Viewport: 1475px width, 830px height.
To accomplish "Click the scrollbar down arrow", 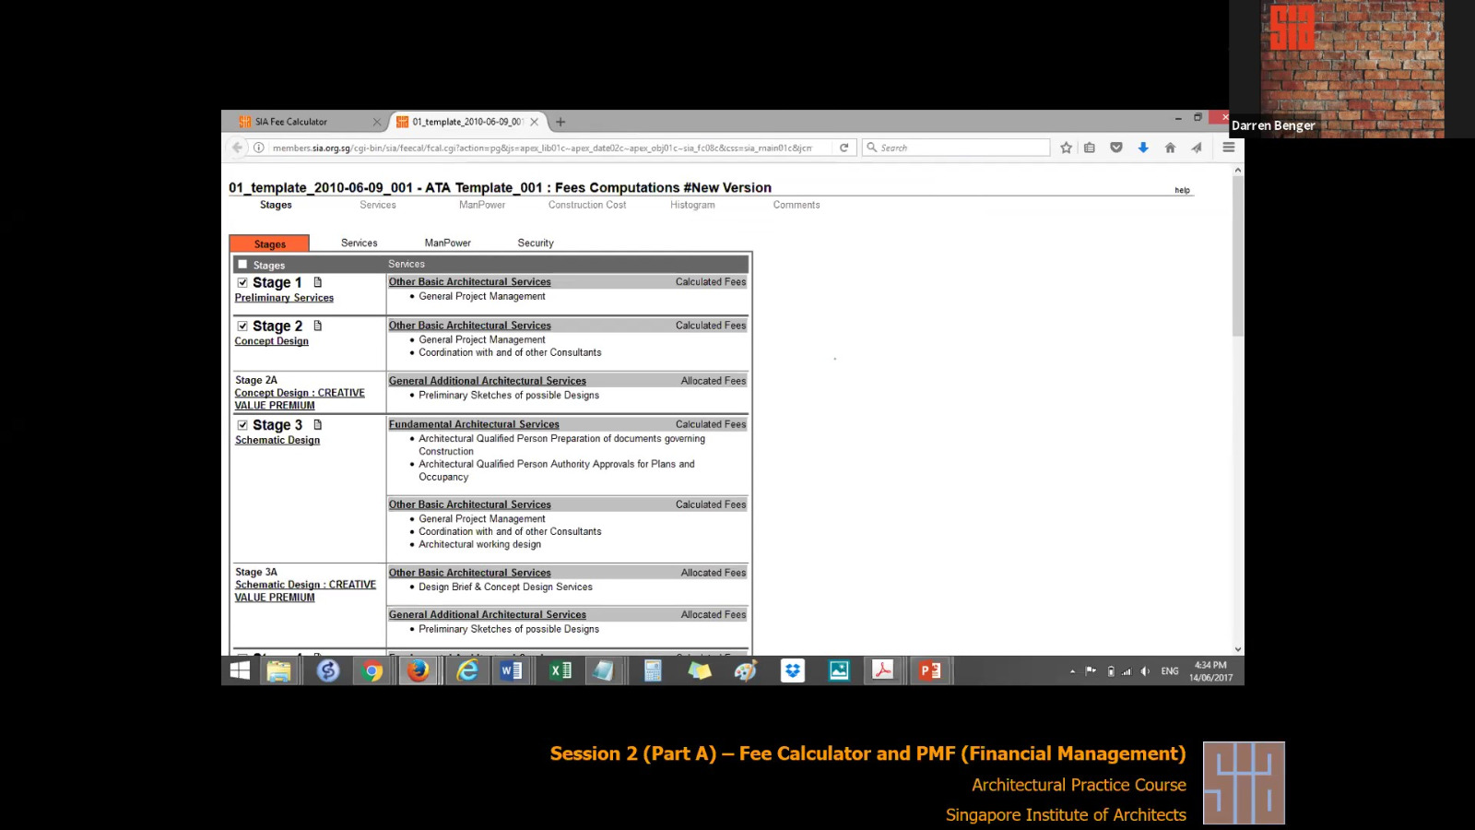I will tap(1237, 649).
